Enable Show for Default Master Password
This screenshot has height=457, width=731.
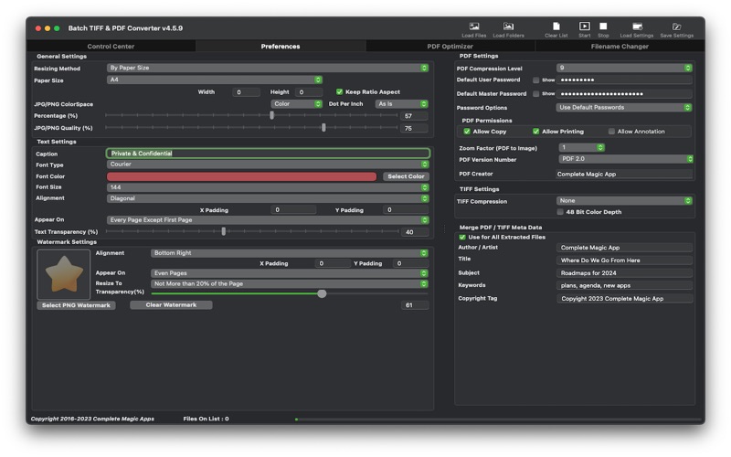536,94
